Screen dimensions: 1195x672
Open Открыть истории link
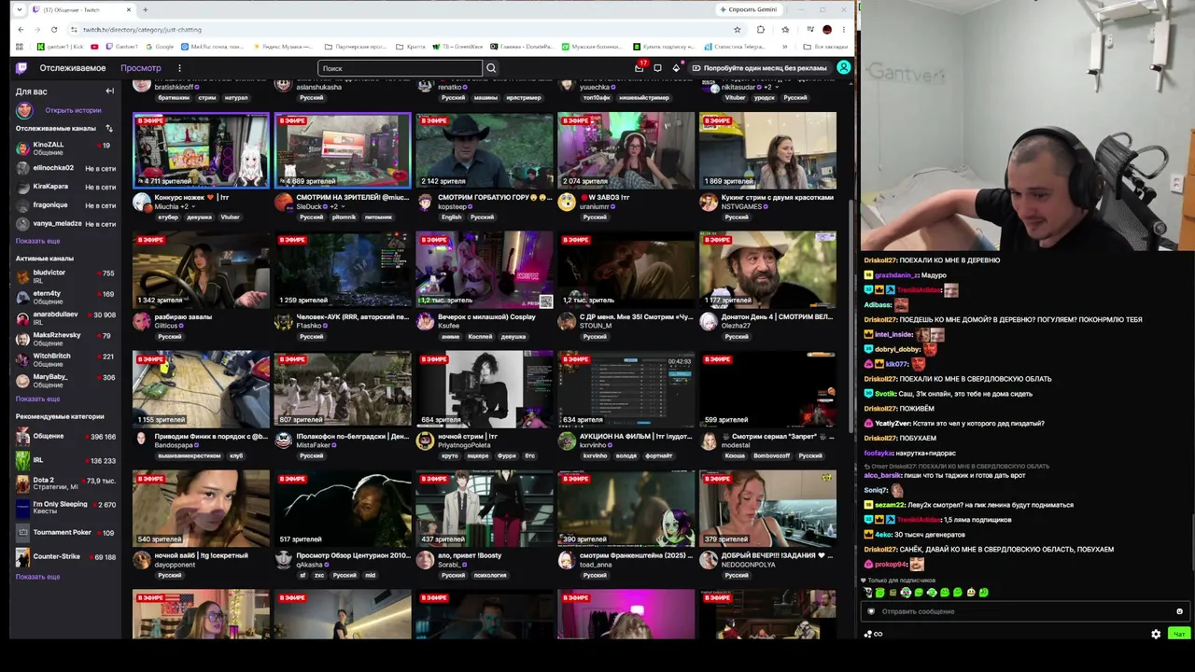[73, 110]
